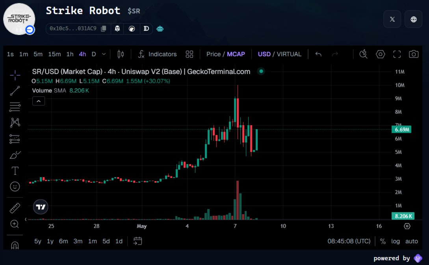Select the 4h timeframe
Image resolution: width=429 pixels, height=265 pixels.
83,54
